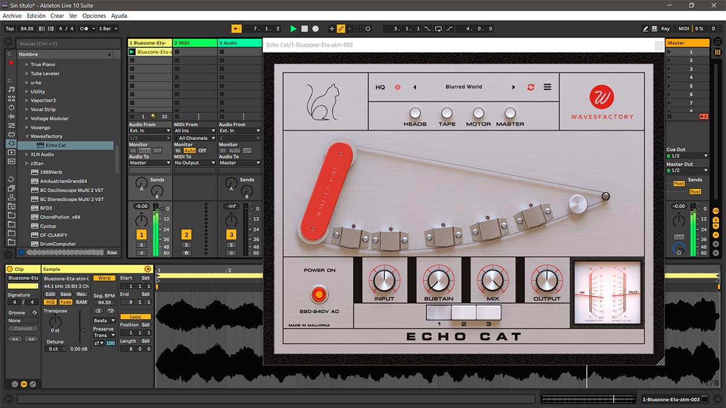Viewport: 726px width, 408px height.
Task: Go to next Echo Cat preset
Action: tap(514, 87)
